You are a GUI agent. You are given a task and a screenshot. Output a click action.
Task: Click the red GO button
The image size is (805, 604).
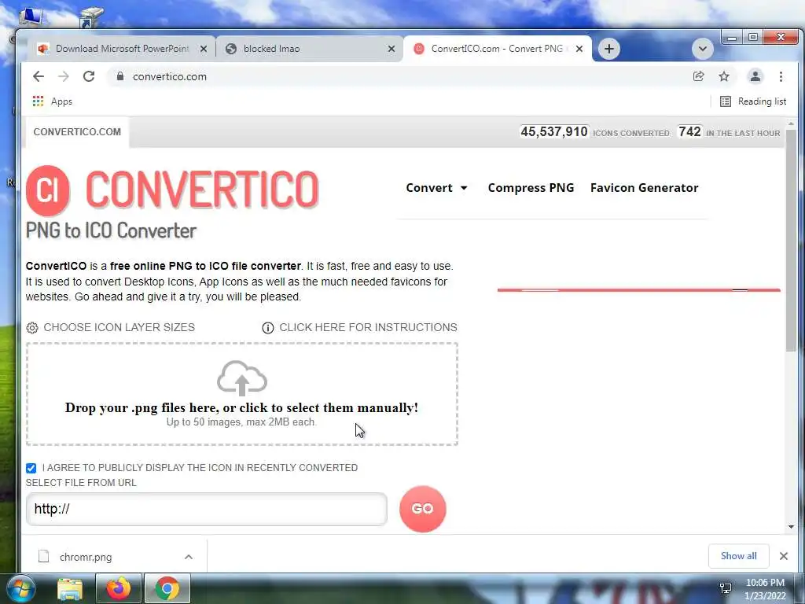click(x=422, y=509)
